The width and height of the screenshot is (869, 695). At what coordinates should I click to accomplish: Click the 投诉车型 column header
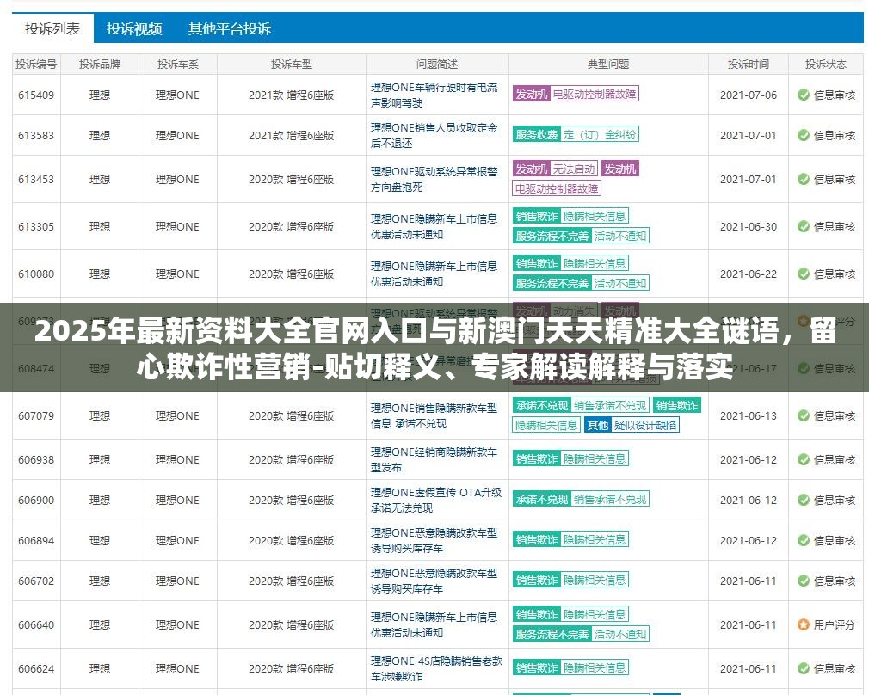click(x=292, y=65)
